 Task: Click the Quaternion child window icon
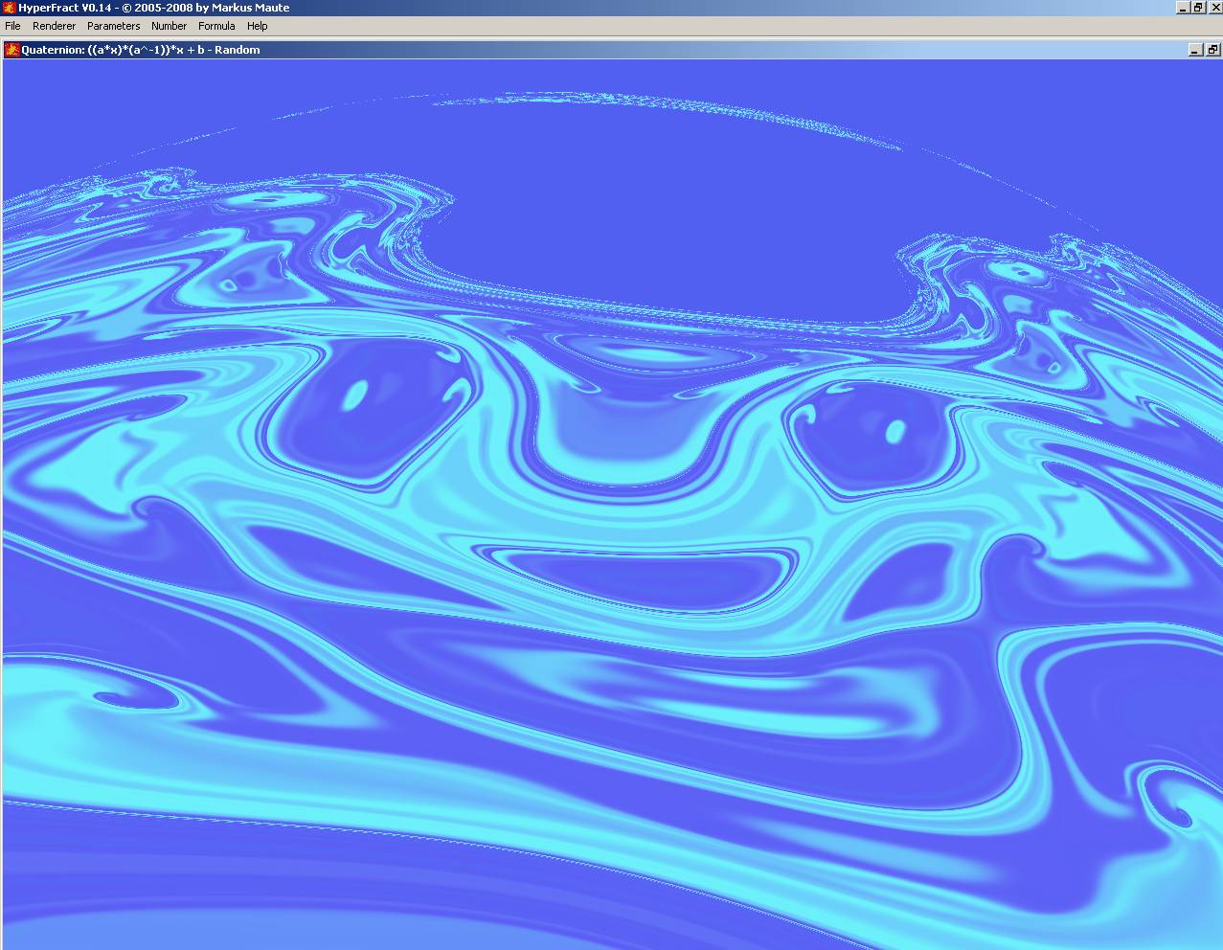pyautogui.click(x=12, y=50)
